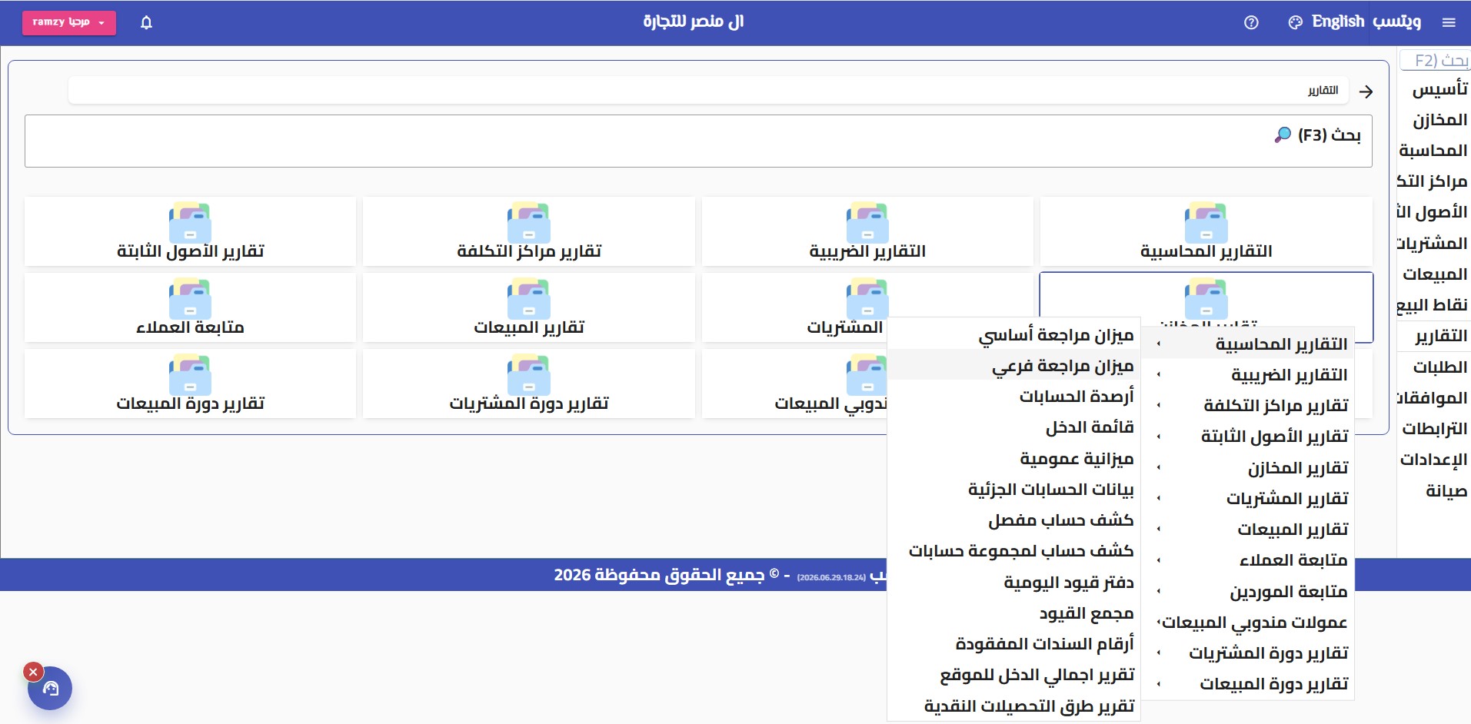Open تقرير طرق التحصيلات النقدية report
This screenshot has width=1471, height=724.
[1013, 706]
